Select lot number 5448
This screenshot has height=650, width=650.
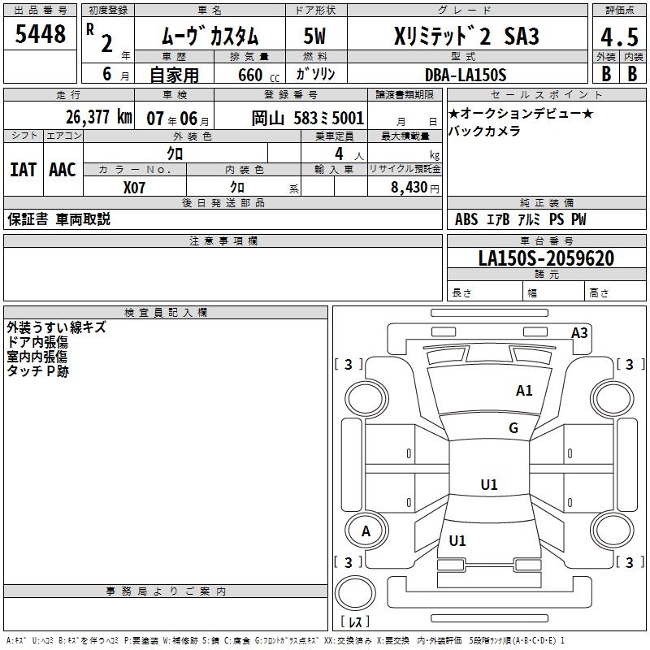tap(41, 35)
